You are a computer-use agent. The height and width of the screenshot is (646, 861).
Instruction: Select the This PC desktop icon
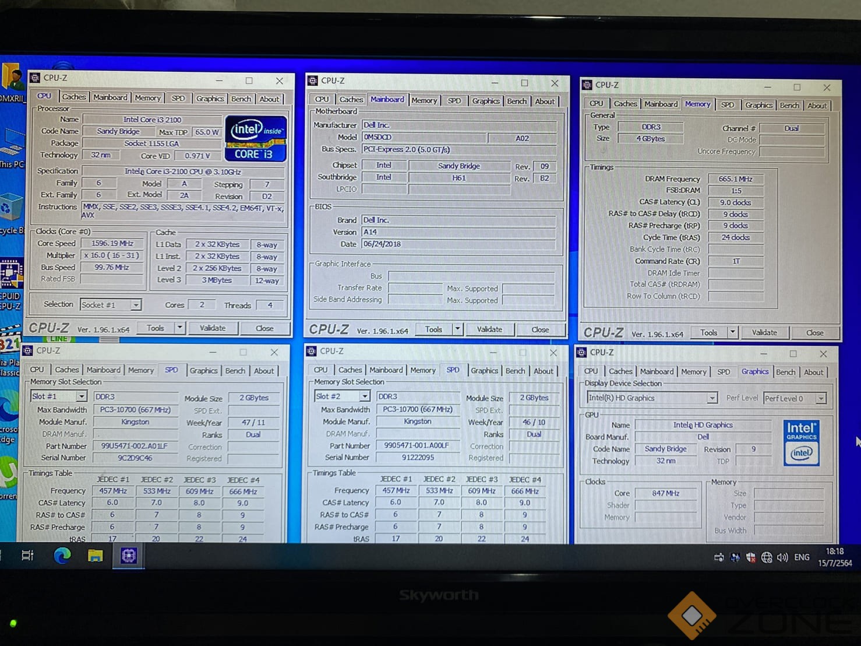coord(12,149)
